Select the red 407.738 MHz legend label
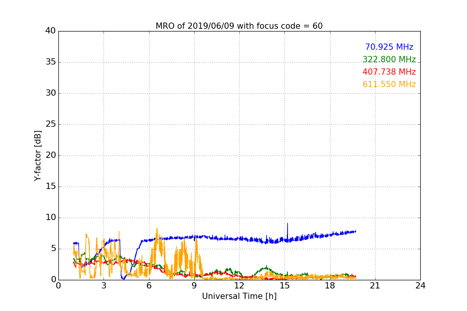 coord(389,72)
